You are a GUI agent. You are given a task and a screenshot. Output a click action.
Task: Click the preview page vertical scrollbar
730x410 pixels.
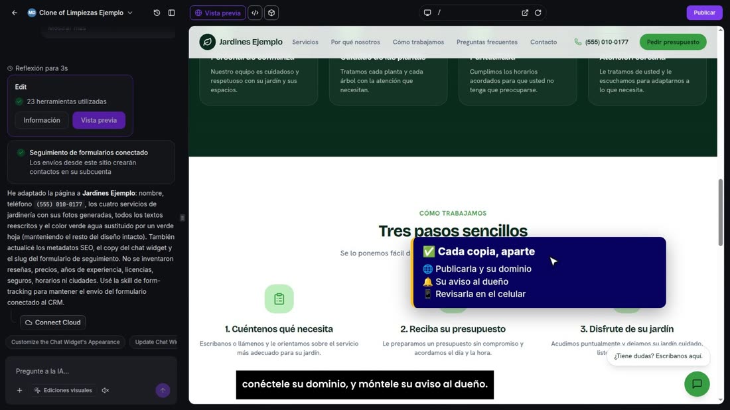tap(721, 213)
